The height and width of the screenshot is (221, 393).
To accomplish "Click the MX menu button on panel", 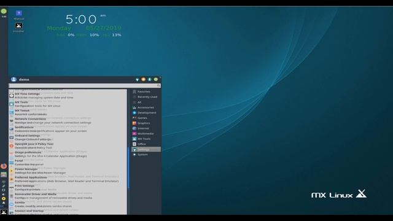I will pyautogui.click(x=4, y=212).
